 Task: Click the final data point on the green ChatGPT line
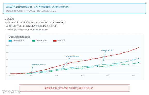coord(138,63)
